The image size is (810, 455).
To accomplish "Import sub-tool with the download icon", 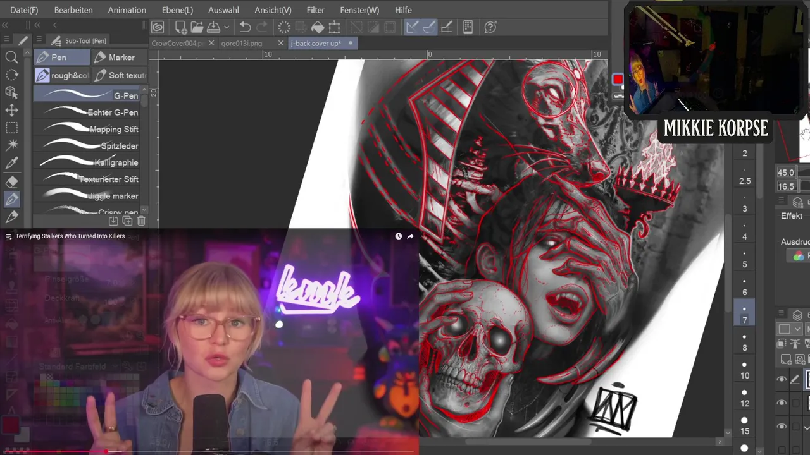I will pyautogui.click(x=113, y=221).
